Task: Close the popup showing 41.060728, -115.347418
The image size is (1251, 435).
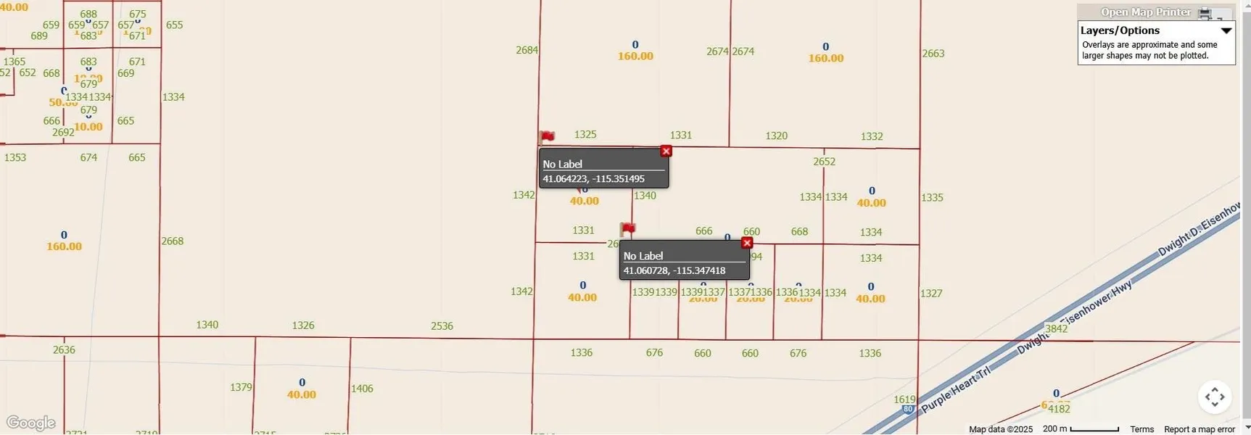Action: tap(747, 243)
